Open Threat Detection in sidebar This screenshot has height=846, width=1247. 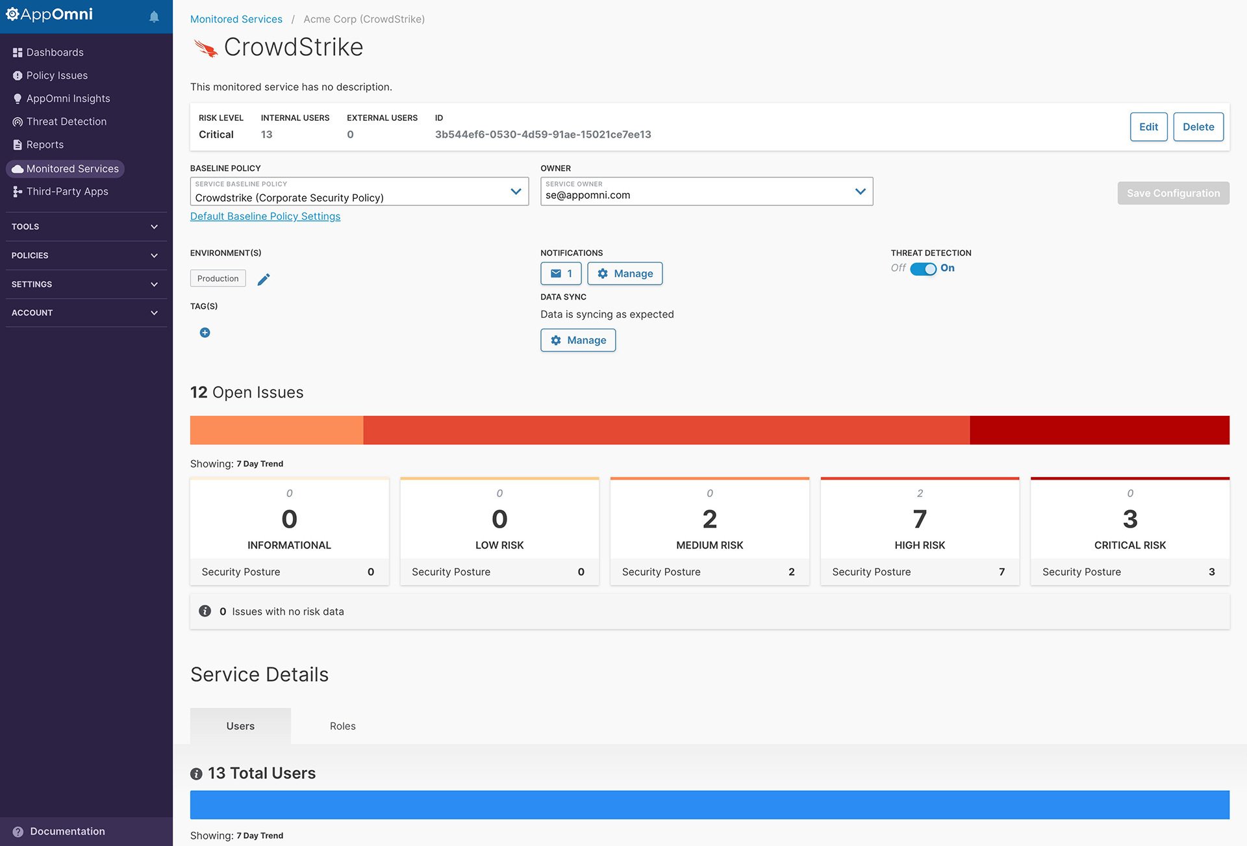click(x=66, y=122)
